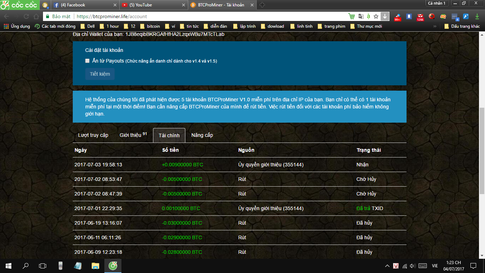Click the translate page icon
Screen dimensions: 485x273
pos(361,16)
